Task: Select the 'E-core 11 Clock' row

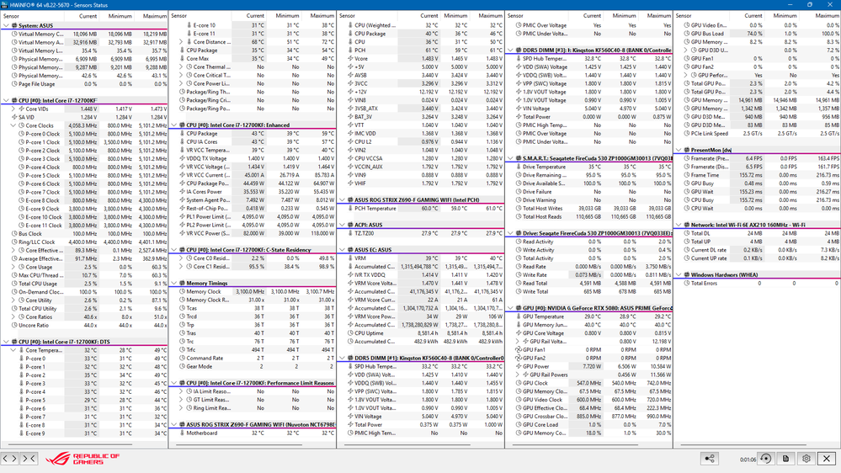Action: [84, 226]
